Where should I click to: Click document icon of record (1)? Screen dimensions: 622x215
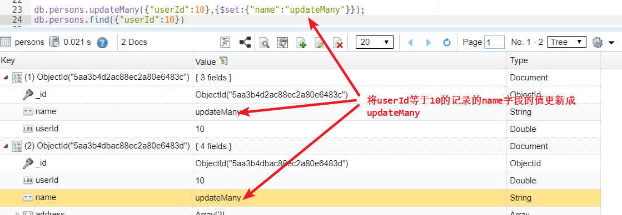click(17, 78)
